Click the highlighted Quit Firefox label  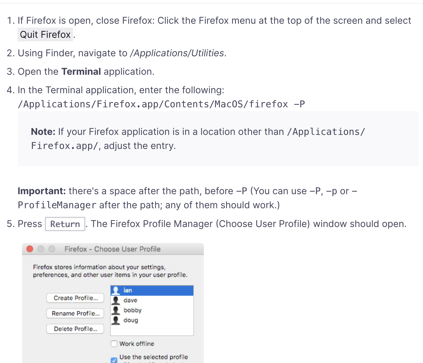[45, 34]
